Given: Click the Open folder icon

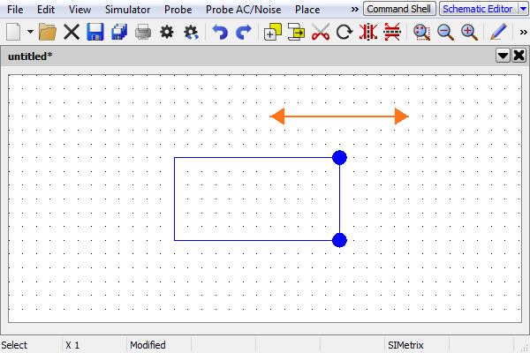Looking at the screenshot, I should (48, 33).
